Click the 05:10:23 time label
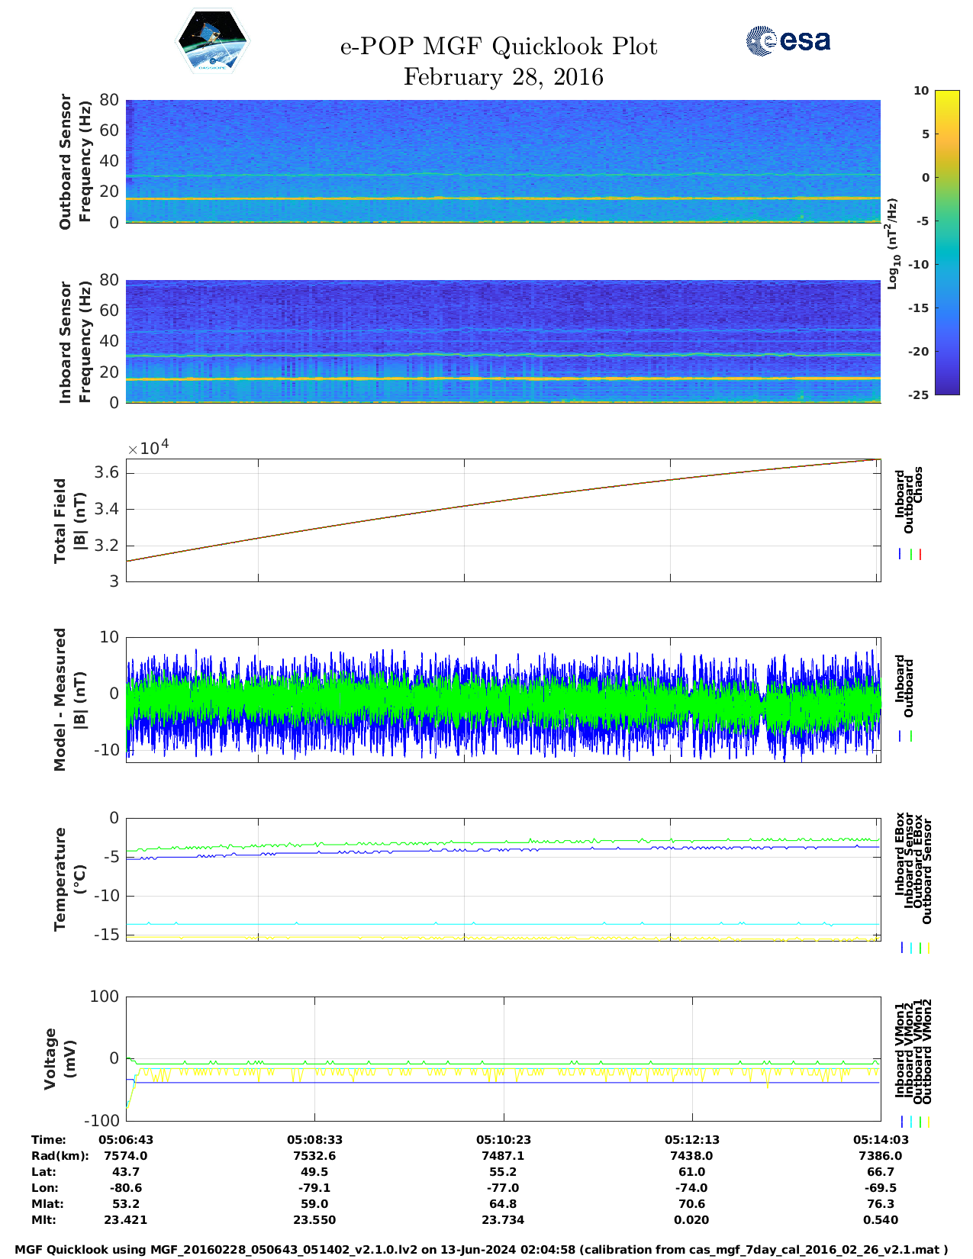Viewport: 973px width, 1259px height. (503, 1139)
